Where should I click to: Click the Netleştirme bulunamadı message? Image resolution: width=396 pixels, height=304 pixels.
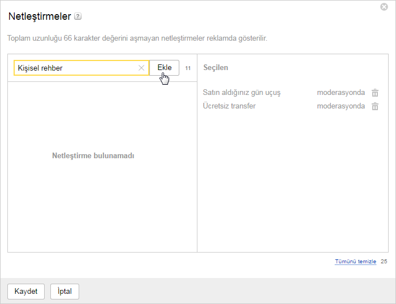click(93, 156)
